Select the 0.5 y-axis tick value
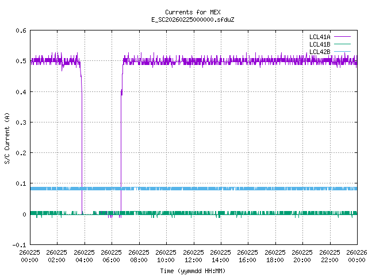368x276 pixels. [x=21, y=61]
